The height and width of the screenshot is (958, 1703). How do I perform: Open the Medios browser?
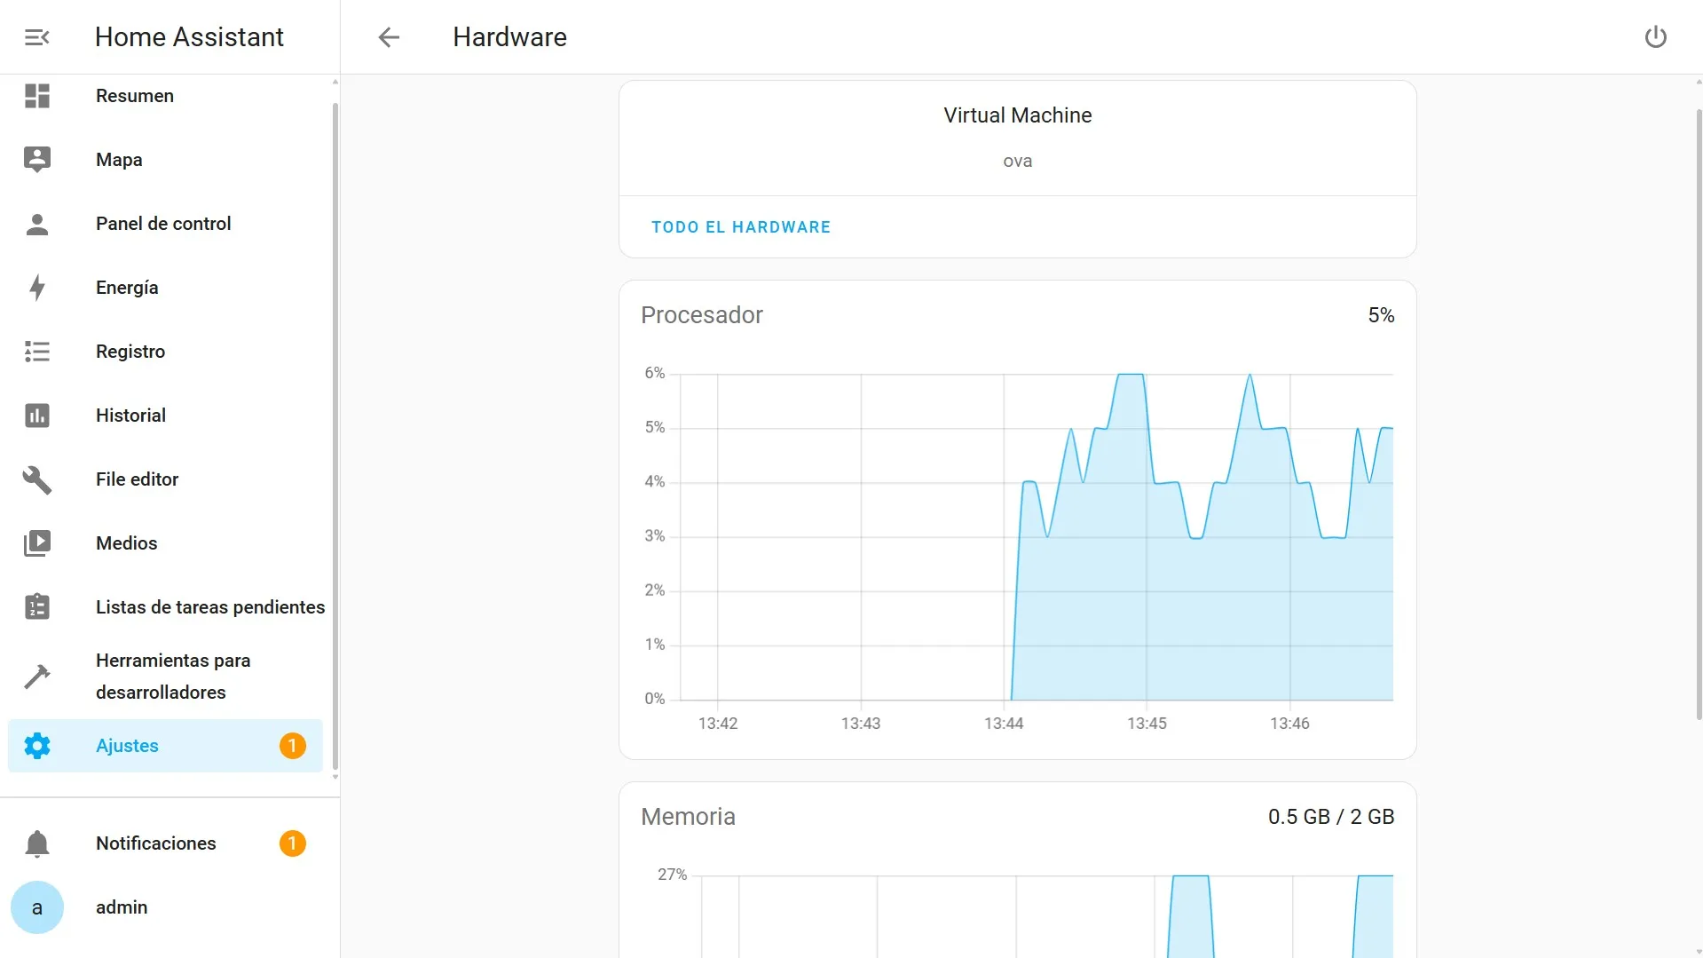[165, 543]
